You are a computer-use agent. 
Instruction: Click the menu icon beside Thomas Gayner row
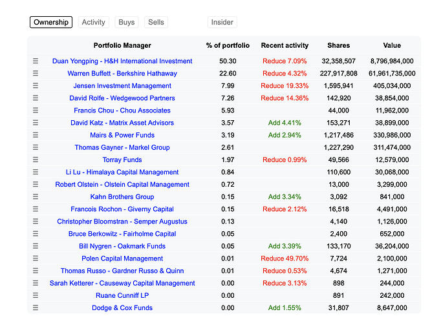(x=36, y=147)
